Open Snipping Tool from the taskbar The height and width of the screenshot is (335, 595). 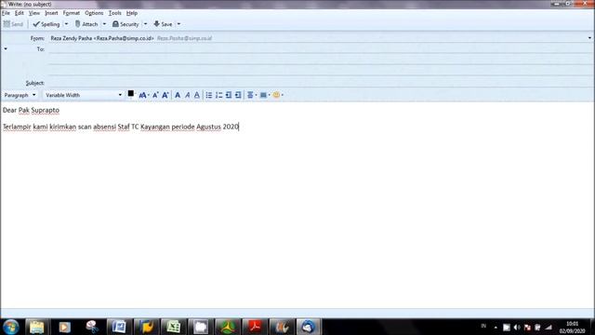(92, 327)
